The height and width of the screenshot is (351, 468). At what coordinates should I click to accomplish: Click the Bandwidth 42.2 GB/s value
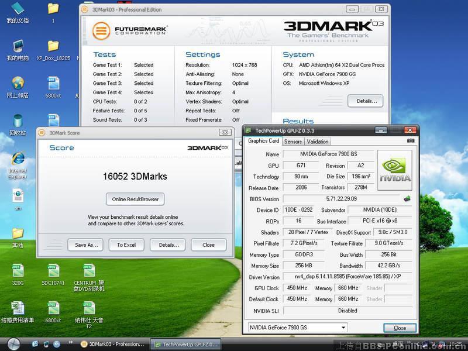click(388, 266)
